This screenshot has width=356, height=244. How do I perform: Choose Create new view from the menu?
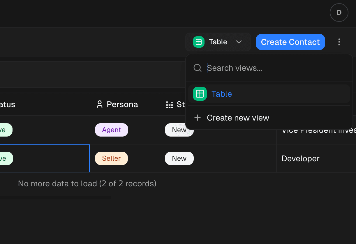click(238, 118)
